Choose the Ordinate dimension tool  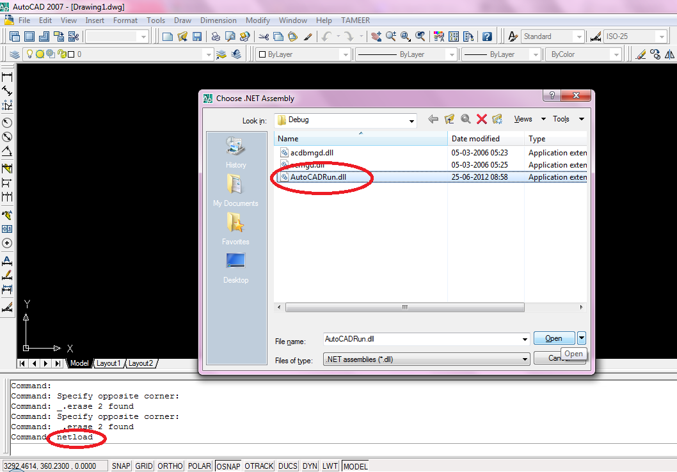pos(7,105)
